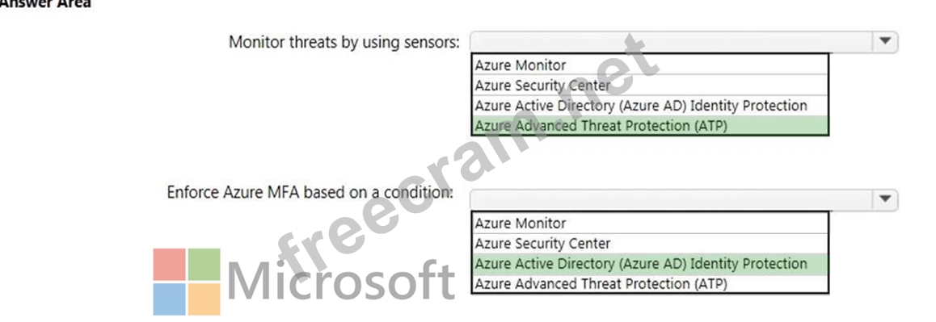
Task: Pick Azure Advanced Threat Protection under Enforce MFA
Action: (650, 284)
